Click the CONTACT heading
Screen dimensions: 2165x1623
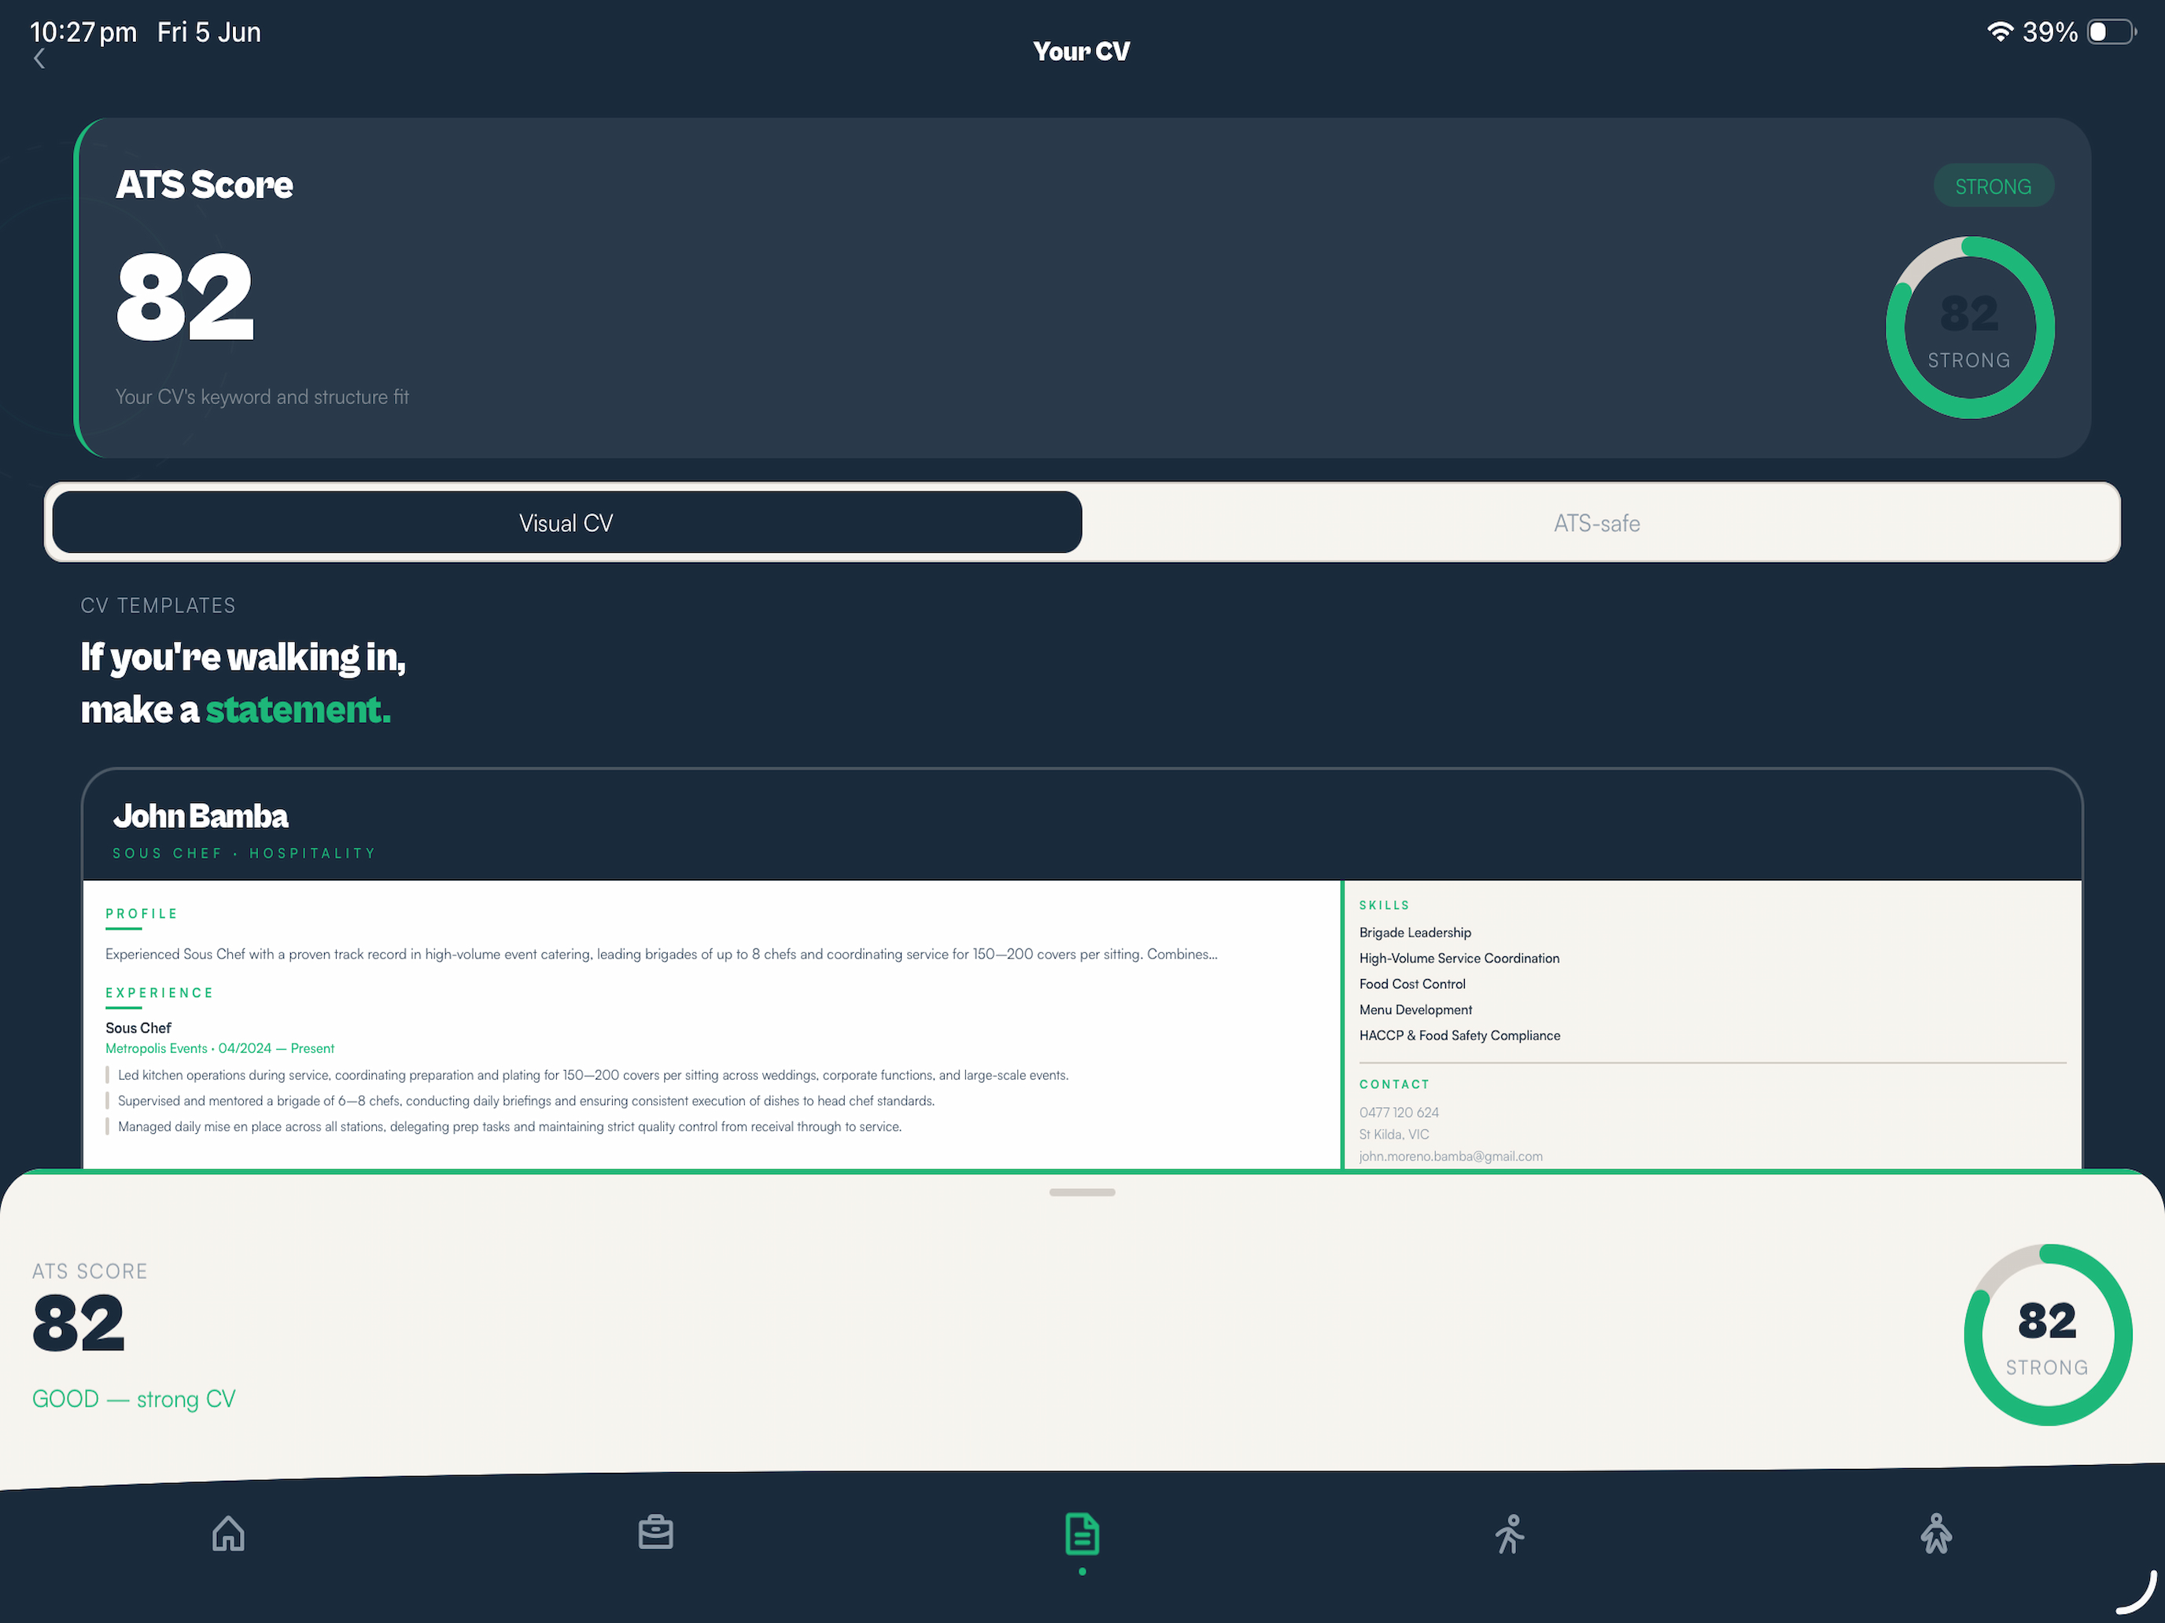tap(1394, 1084)
